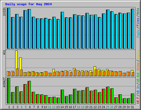Click the Visits legend label
This screenshot has height=110, width=141.
(x=138, y=54)
